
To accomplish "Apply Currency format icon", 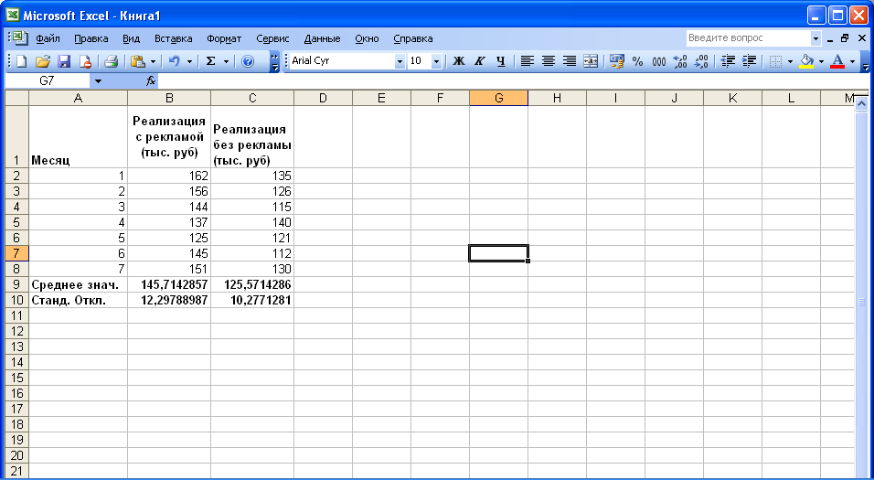I will (x=617, y=61).
